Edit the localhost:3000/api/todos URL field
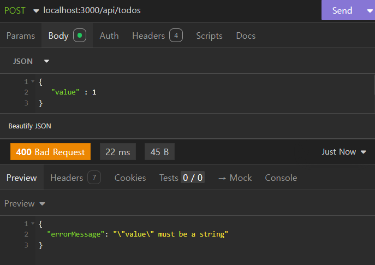375x265 pixels. pos(92,10)
